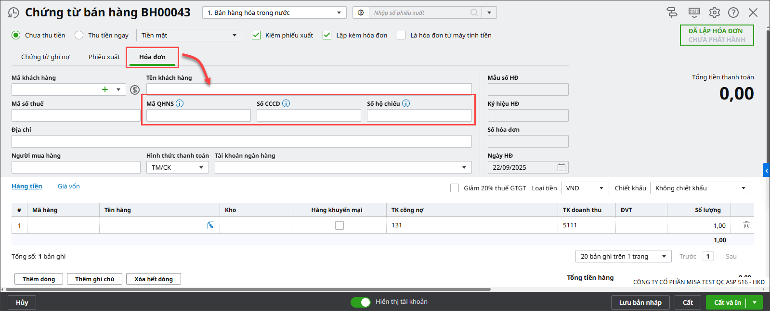Uncheck the Kiêm phiếu xuất checkbox
Image resolution: width=770 pixels, height=311 pixels.
257,35
